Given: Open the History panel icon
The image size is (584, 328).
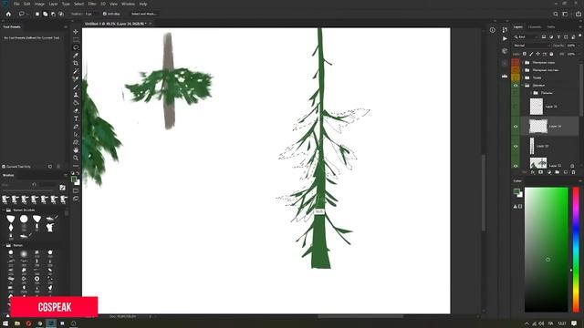Looking at the screenshot, I should click(x=505, y=30).
